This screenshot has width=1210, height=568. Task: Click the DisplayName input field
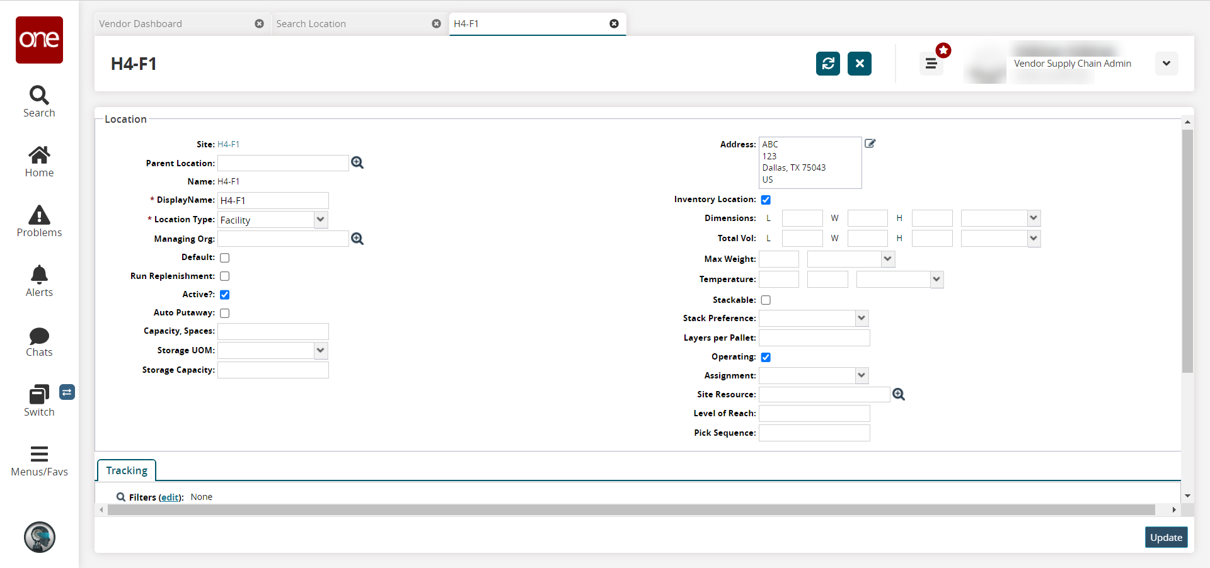point(273,200)
